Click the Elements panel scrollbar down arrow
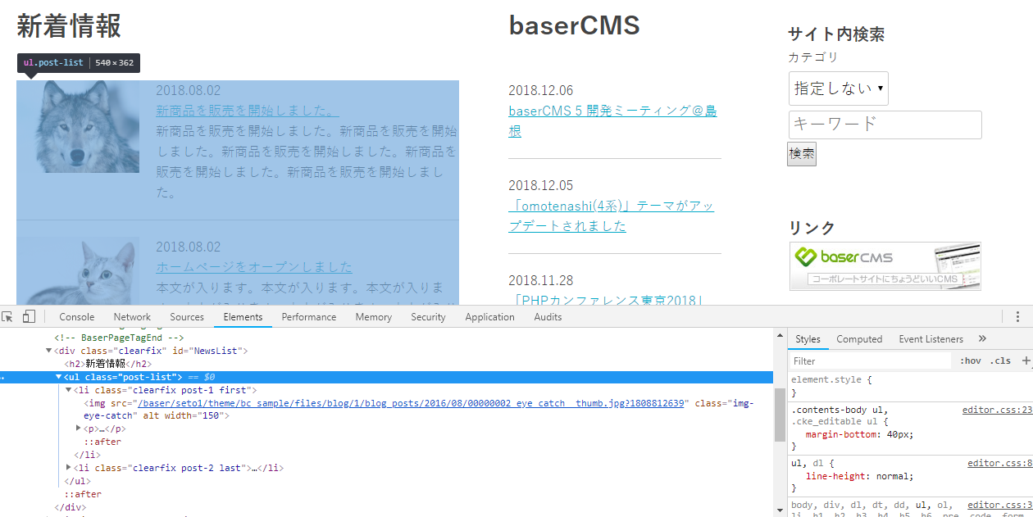 tap(780, 511)
